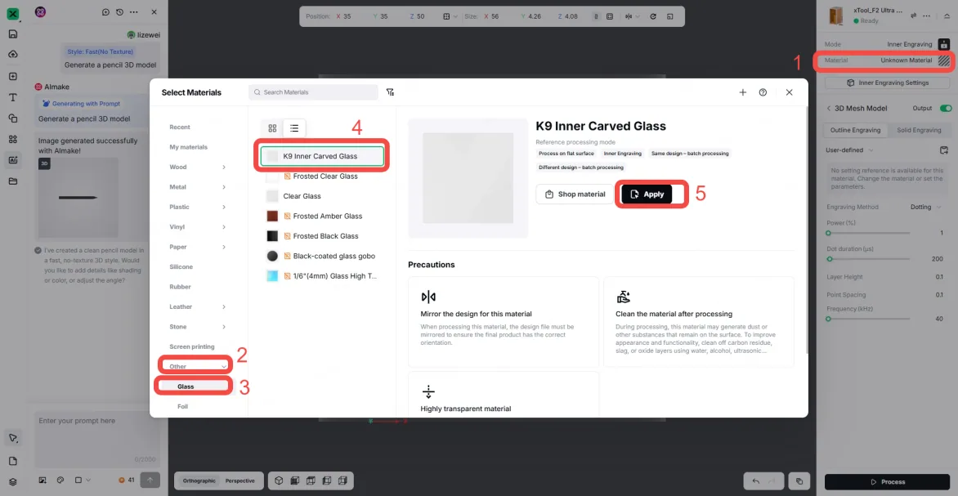The image size is (958, 496).
Task: Click the cloud upload icon in sidebar
Action: tap(13, 55)
